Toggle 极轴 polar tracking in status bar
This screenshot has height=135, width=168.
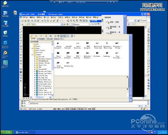[x=67, y=109]
